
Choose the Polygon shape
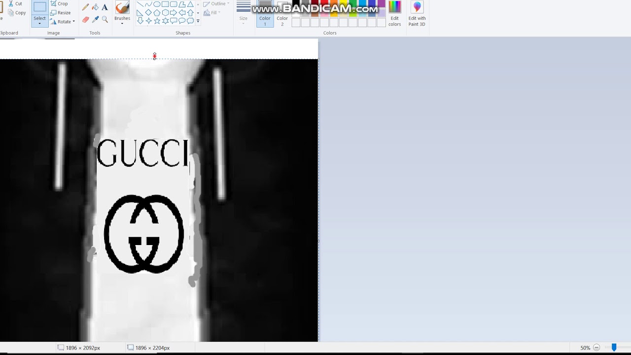tap(182, 4)
